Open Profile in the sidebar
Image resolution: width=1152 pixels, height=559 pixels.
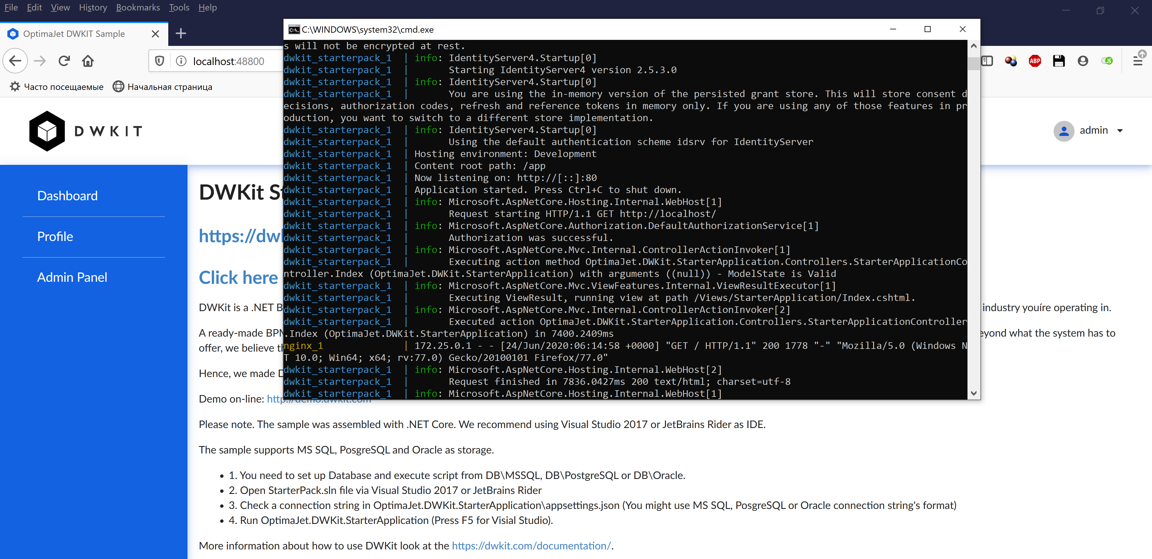[x=55, y=236]
